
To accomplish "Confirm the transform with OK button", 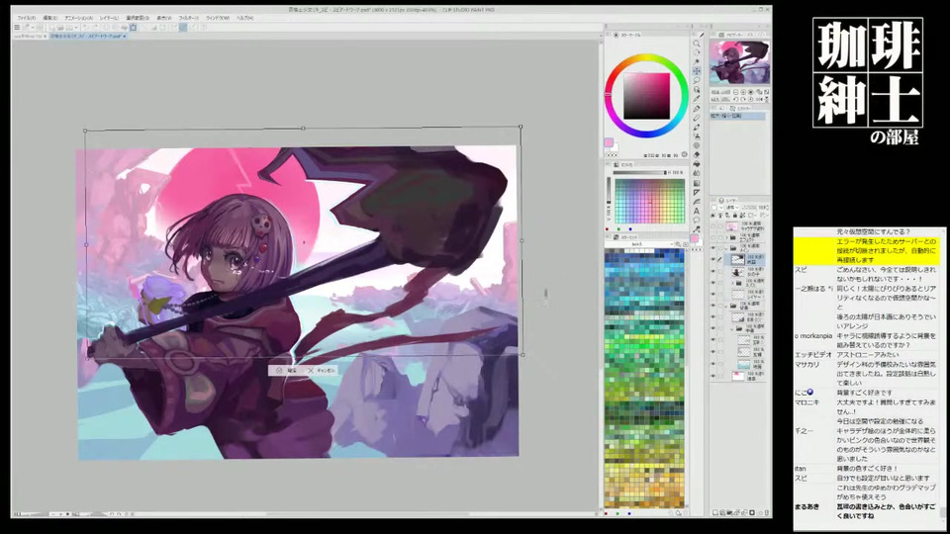I will tap(287, 370).
